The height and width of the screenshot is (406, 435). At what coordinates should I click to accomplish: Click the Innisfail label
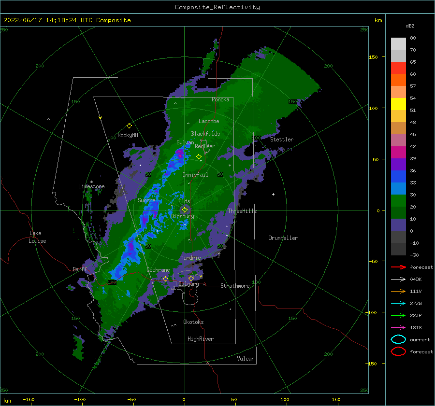tap(195, 175)
